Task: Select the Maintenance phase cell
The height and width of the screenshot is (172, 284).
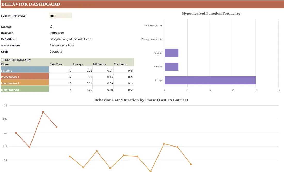Action: coord(25,89)
